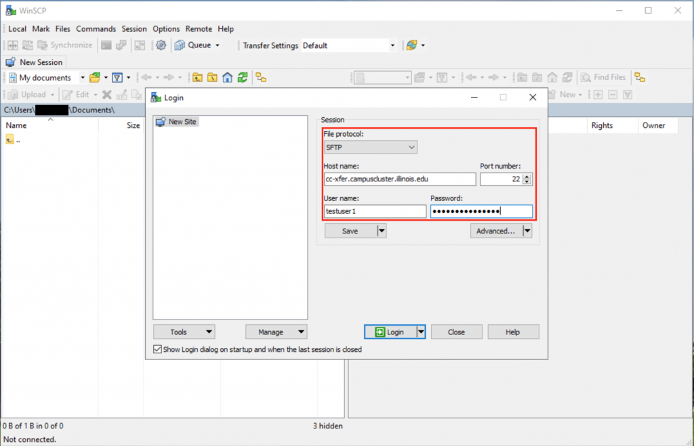Increase port number with the up stepper
The height and width of the screenshot is (446, 694).
tap(527, 177)
